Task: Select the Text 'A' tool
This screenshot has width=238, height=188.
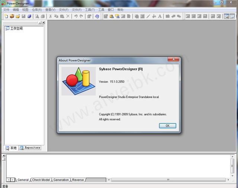Action: point(160,16)
